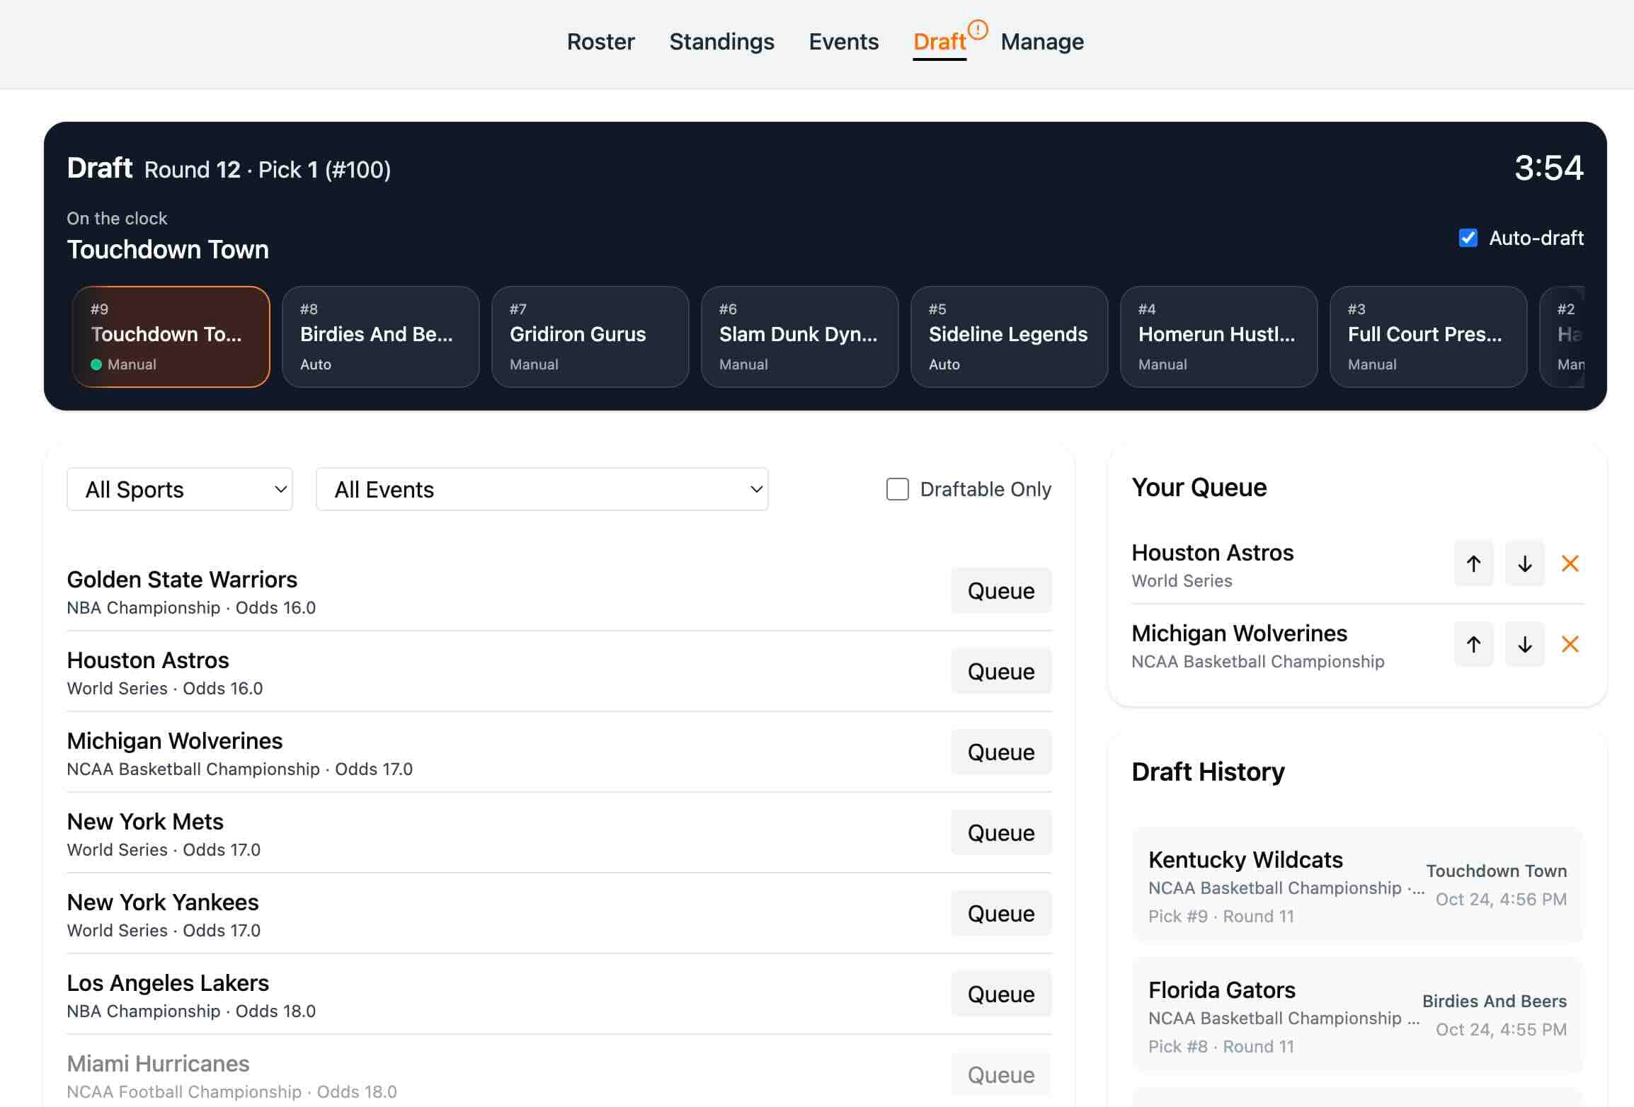Click the Draft alert icon
The height and width of the screenshot is (1107, 1634).
pos(978,30)
